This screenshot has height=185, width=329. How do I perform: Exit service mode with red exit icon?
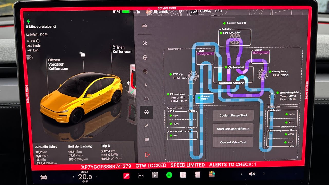(x=147, y=155)
